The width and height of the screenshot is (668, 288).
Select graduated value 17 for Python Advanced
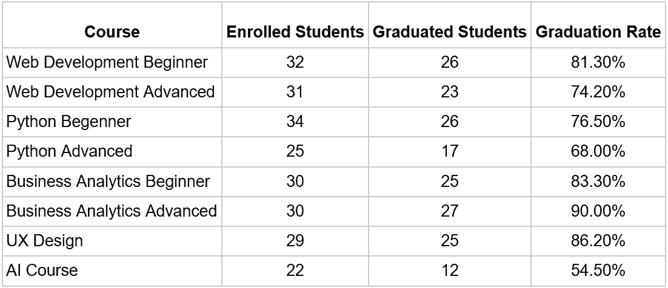[450, 151]
